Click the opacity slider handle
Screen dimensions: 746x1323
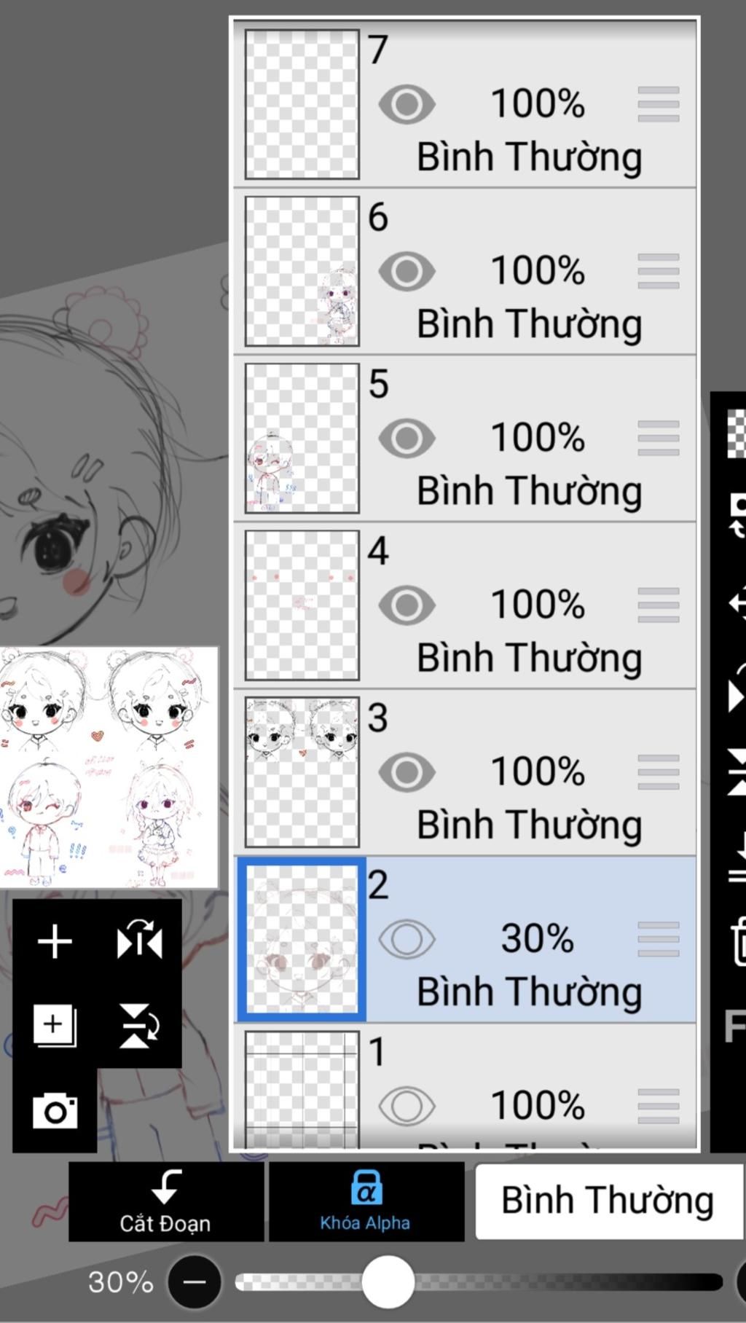[388, 1281]
